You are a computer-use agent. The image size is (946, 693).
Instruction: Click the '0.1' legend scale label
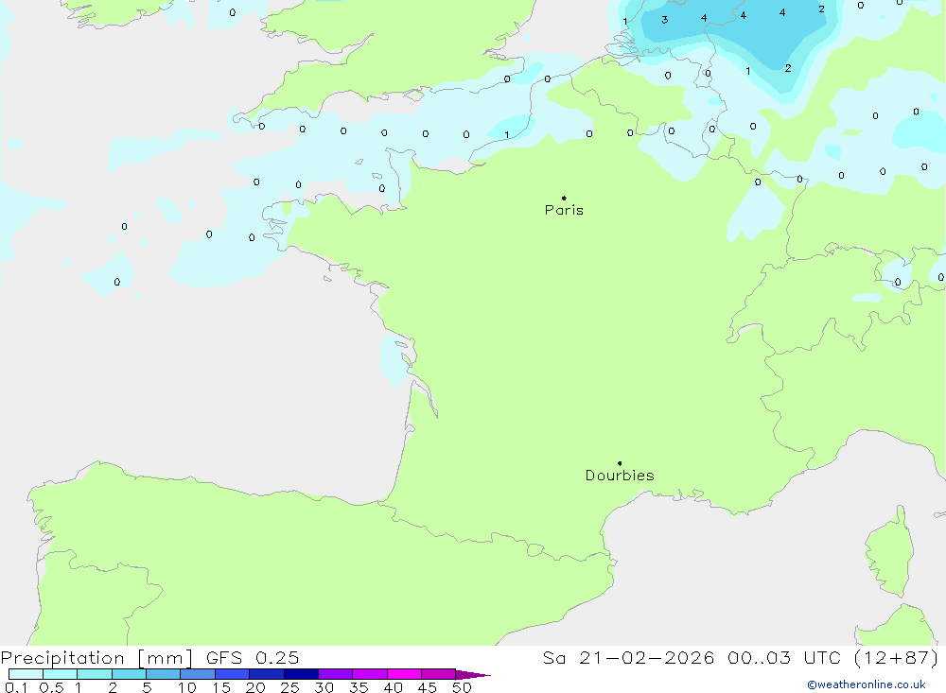point(16,687)
